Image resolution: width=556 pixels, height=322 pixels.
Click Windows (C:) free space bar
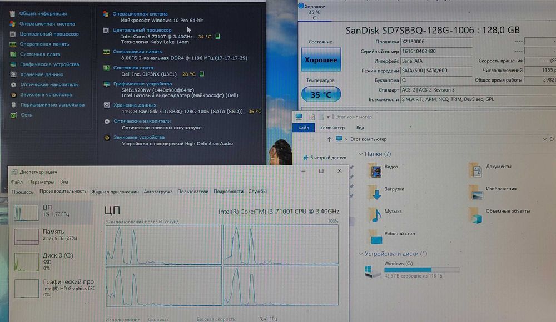[422, 270]
